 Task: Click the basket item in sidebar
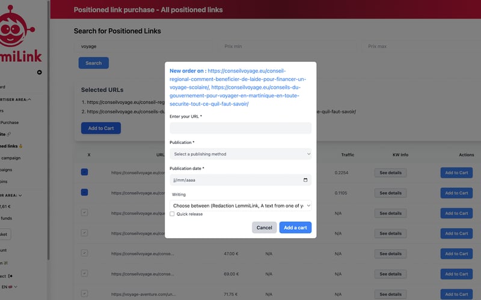(5, 235)
